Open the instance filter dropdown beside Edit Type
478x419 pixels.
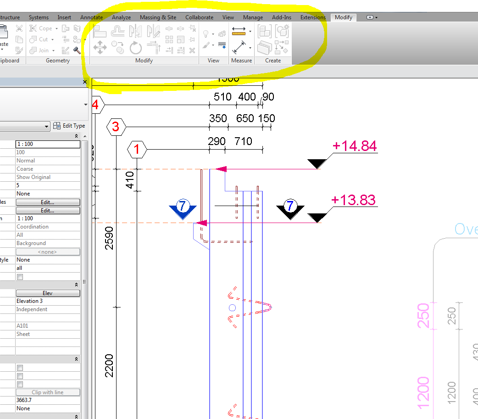click(46, 126)
